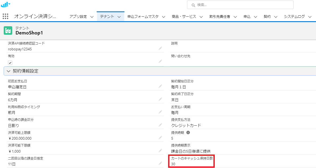Click the edit pencil for 初回お支払日
This screenshot has height=168, width=316.
160,86
